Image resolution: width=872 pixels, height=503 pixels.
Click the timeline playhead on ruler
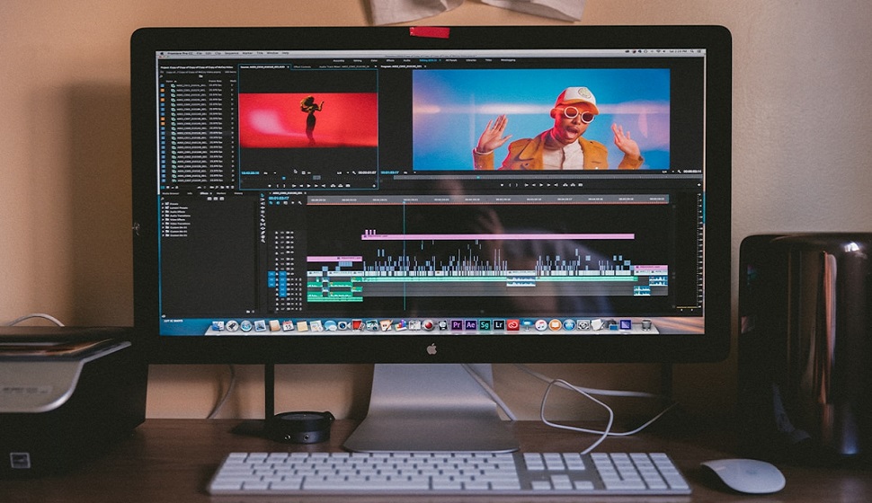405,202
